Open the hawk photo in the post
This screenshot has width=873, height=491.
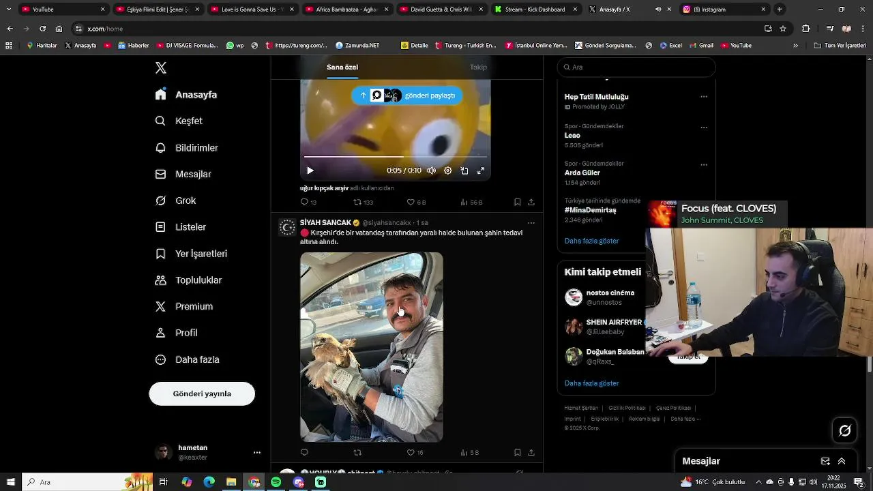372,347
